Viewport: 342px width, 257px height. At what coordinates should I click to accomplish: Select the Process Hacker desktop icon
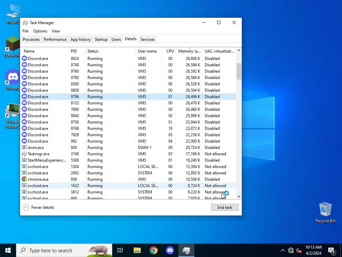pos(13,116)
